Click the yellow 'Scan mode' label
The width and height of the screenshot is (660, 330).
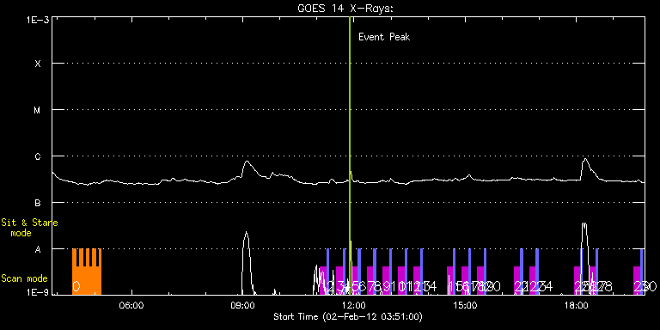click(24, 278)
